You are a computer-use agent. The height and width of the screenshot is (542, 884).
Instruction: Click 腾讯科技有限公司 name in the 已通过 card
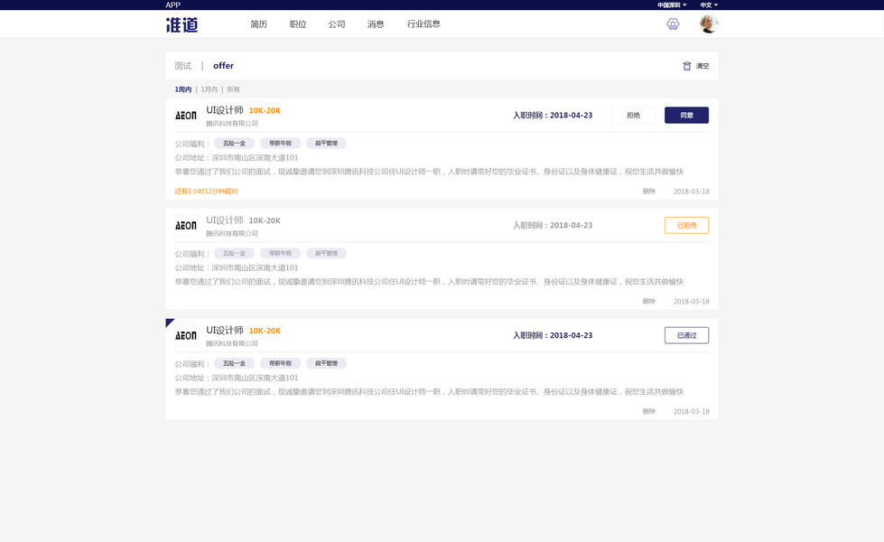click(x=232, y=343)
